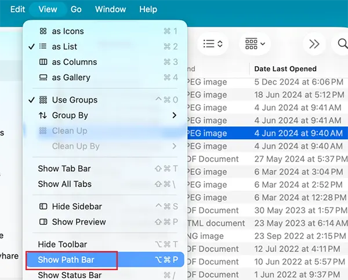Choose Show Tab Bar

105,168
